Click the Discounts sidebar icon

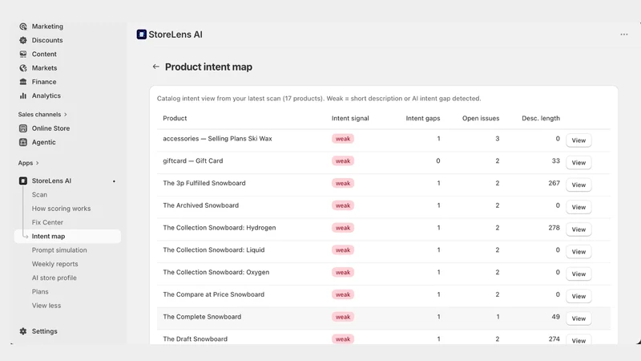(23, 40)
